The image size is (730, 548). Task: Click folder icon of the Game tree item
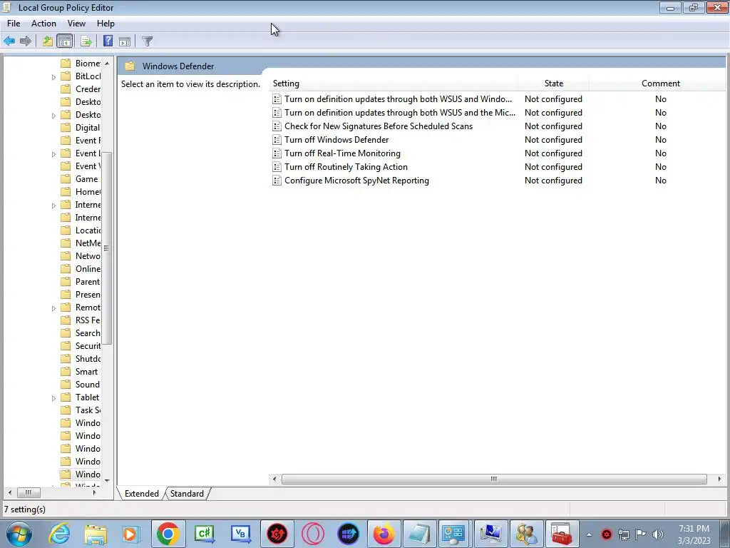[x=66, y=179]
